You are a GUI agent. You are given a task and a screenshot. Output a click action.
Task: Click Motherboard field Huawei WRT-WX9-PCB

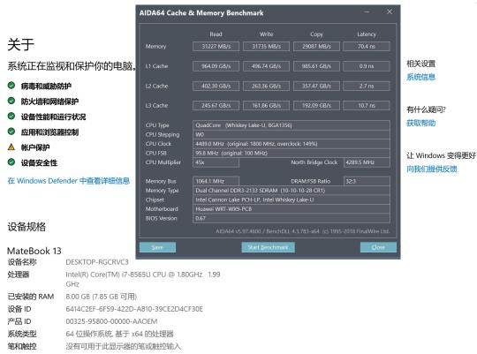[x=291, y=209]
